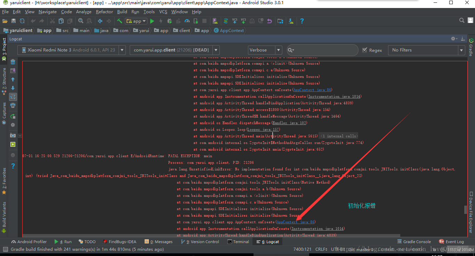Click the Cut scissors icon
475x256 pixels.
click(53, 21)
